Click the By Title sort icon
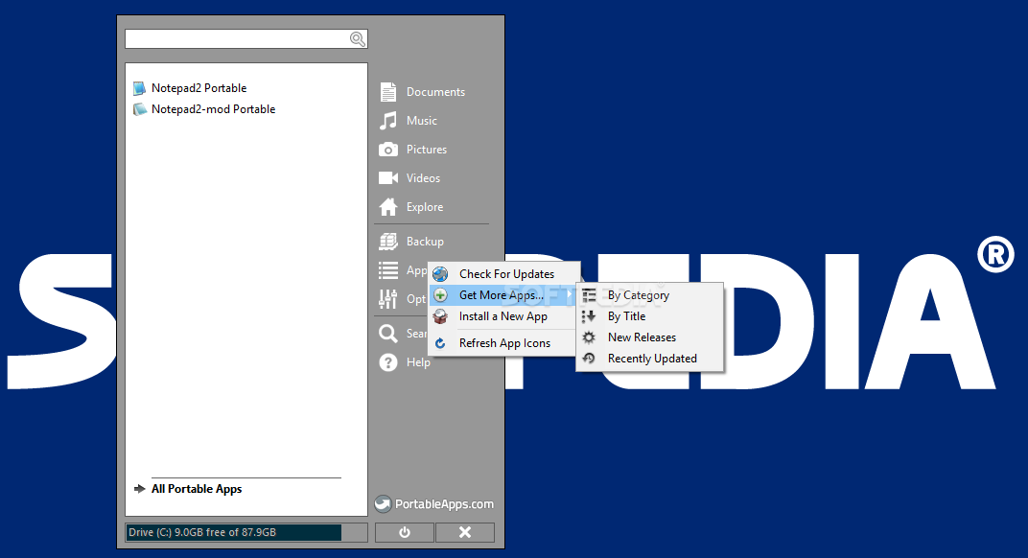This screenshot has width=1028, height=558. pos(589,316)
